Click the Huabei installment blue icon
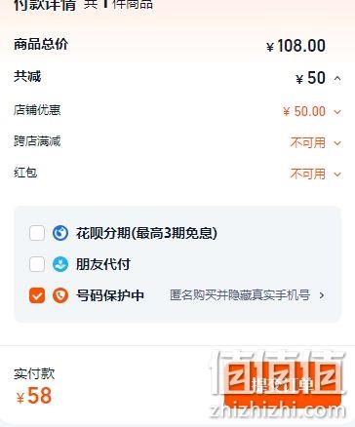355x427 pixels. click(x=60, y=233)
